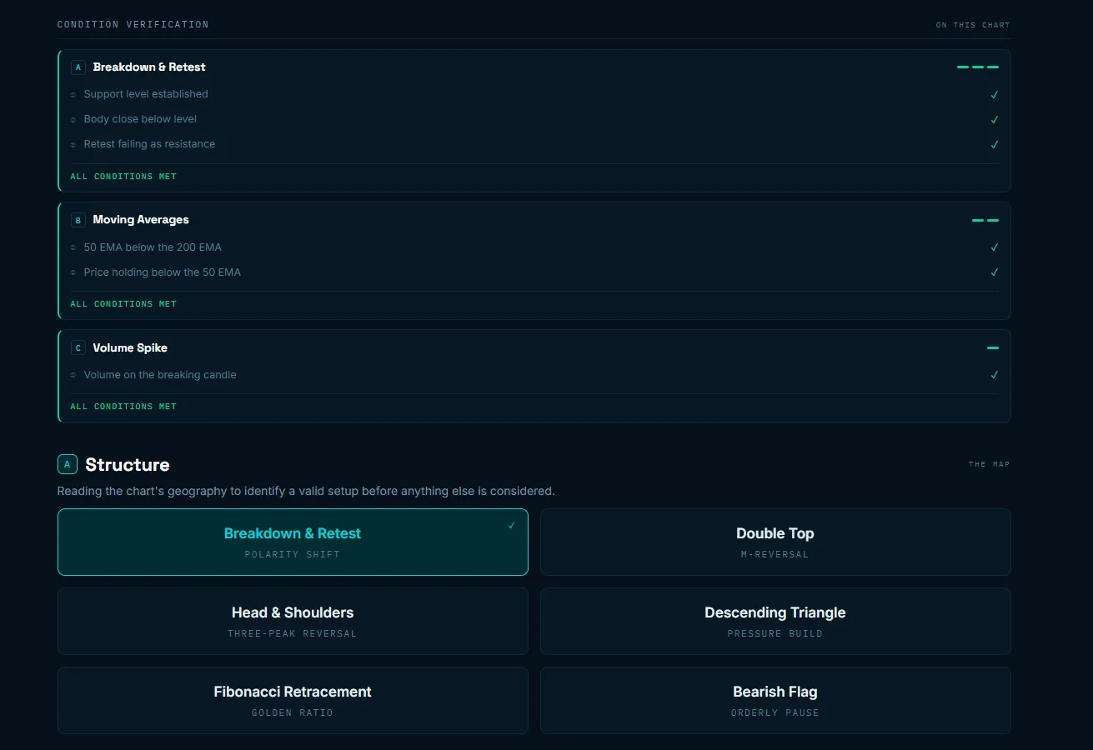Viewport: 1093px width, 750px height.
Task: Click the checkmark on selected Breakdown & Retest card
Action: click(511, 525)
